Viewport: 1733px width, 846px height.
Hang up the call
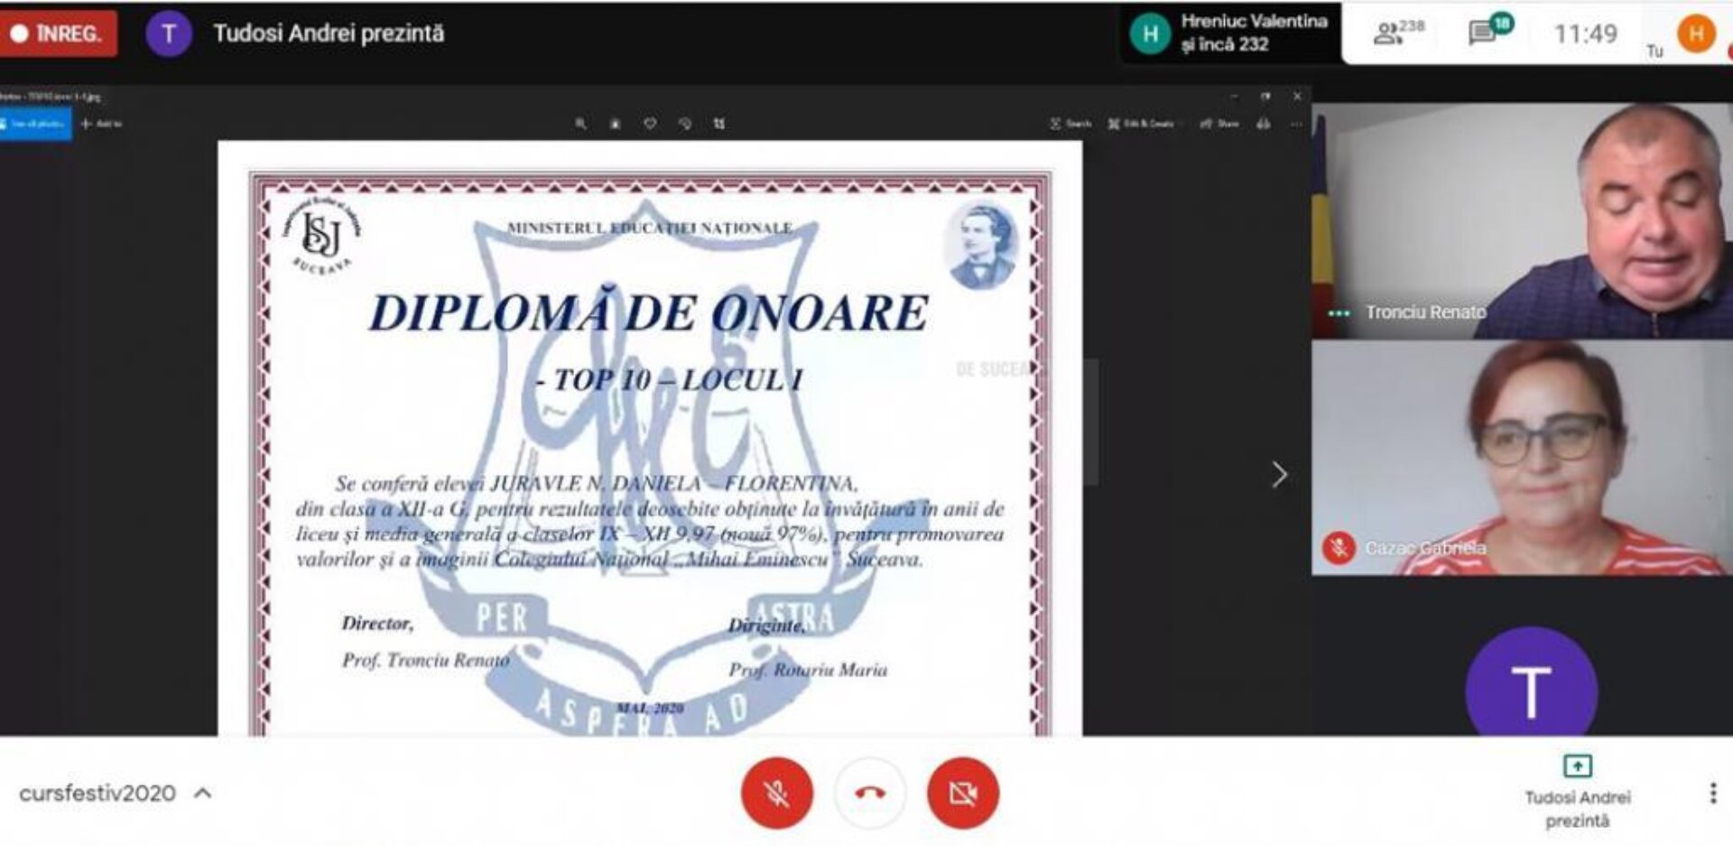pos(870,793)
